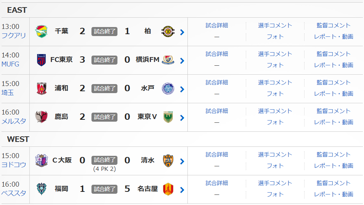
Task: Click the 東京V team emblem
Action: 168,117
